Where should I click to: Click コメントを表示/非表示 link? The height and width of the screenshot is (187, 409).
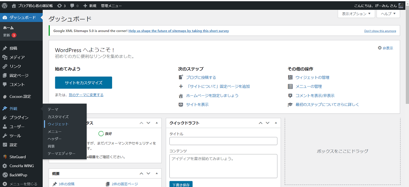click(x=315, y=96)
